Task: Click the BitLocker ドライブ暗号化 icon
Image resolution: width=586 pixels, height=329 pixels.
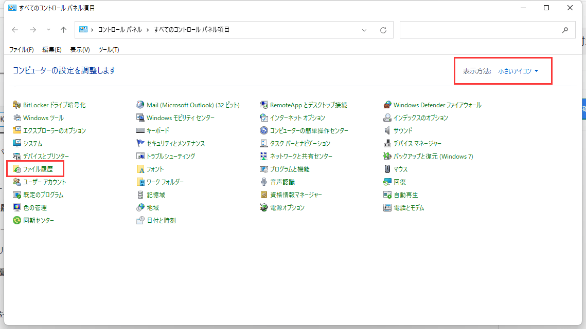Action: click(17, 105)
